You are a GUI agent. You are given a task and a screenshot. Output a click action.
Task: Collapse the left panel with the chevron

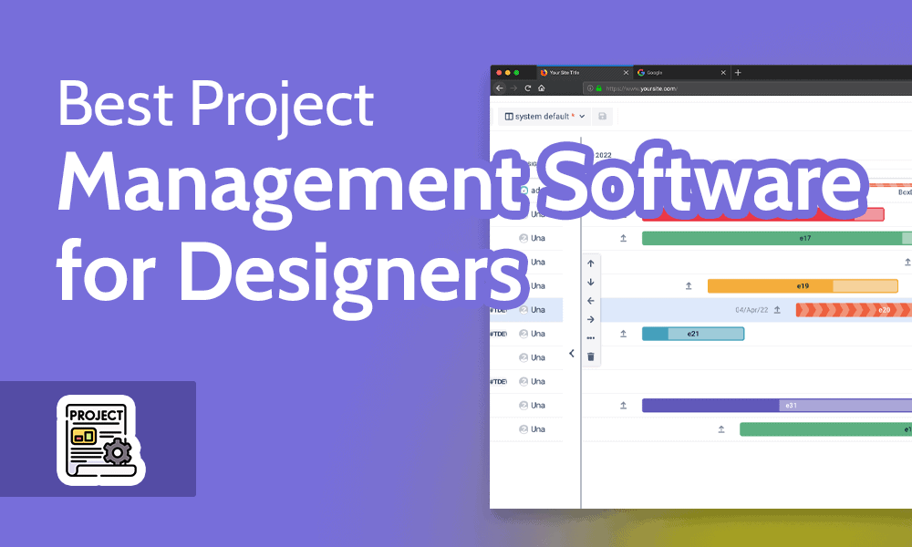click(572, 353)
